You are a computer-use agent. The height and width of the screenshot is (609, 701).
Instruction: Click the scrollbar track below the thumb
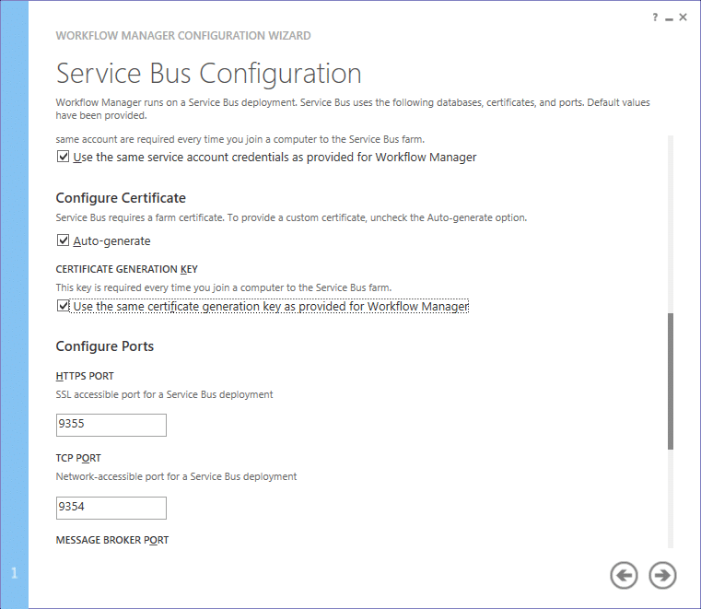click(x=671, y=498)
